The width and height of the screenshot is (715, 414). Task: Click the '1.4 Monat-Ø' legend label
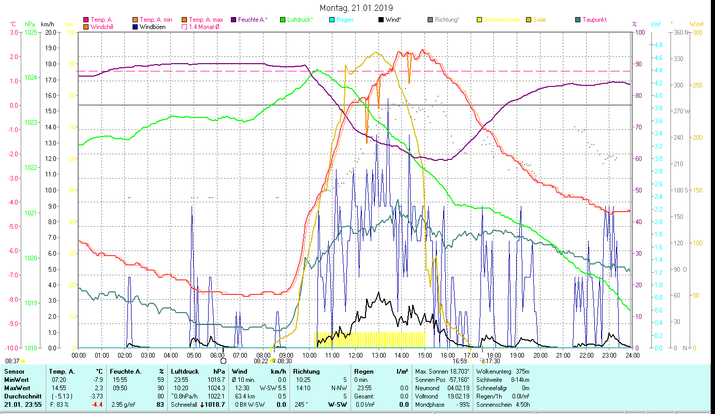coord(205,27)
